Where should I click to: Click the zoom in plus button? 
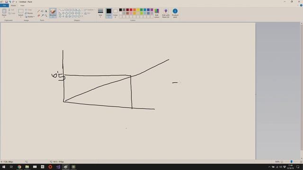pos(301,161)
